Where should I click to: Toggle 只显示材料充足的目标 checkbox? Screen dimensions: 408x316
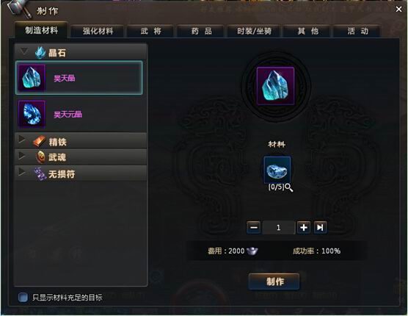pyautogui.click(x=23, y=297)
